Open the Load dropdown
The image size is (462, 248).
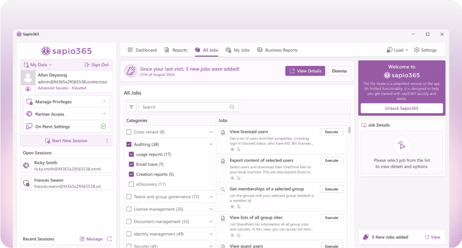(x=397, y=50)
